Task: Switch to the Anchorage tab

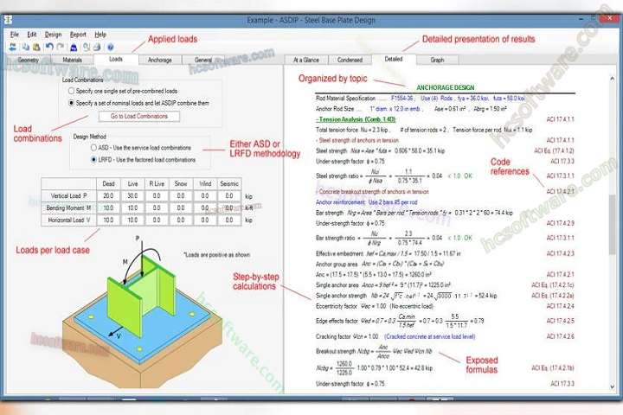Action: pos(160,60)
